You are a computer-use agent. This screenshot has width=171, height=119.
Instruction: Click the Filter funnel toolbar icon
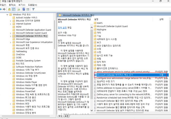click(33, 9)
